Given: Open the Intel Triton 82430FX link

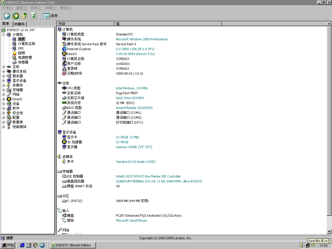Looking at the screenshot, I should tap(130, 98).
